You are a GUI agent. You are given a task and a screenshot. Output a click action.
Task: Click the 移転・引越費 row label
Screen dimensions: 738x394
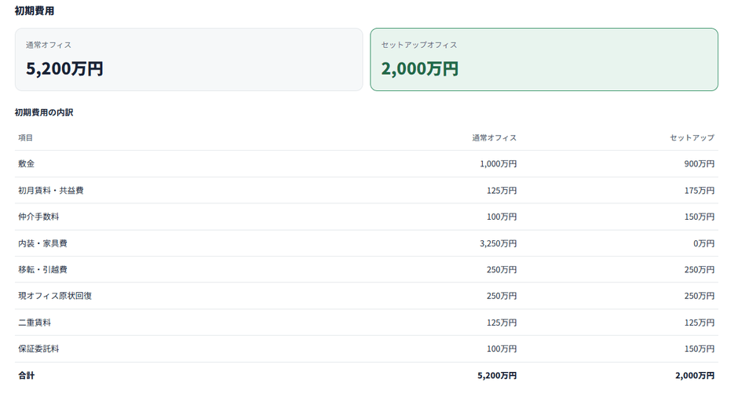tap(43, 270)
